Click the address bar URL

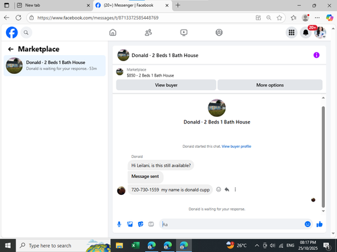[98, 17]
